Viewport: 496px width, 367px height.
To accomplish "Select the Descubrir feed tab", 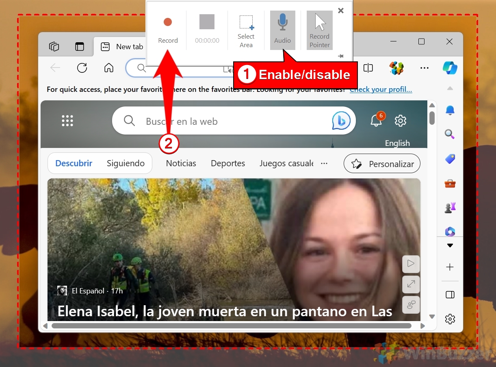I will (74, 163).
